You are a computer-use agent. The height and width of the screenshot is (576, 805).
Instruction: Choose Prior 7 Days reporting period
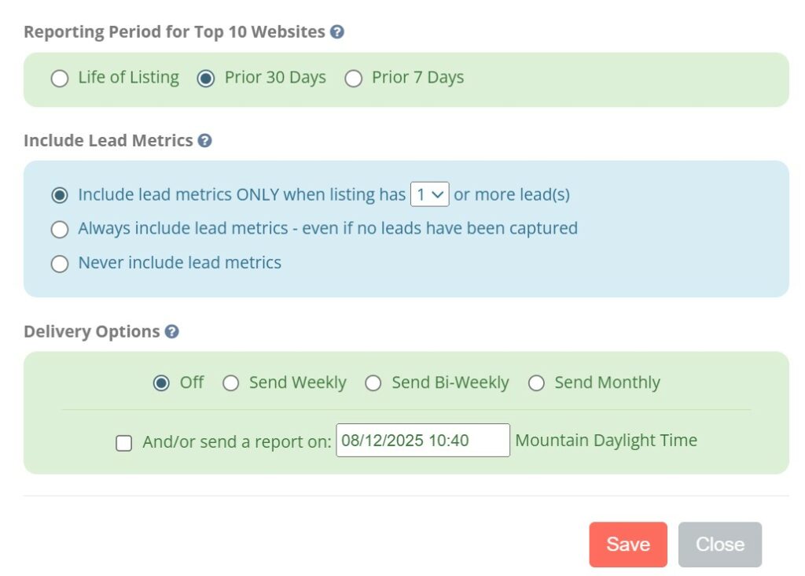tap(353, 79)
